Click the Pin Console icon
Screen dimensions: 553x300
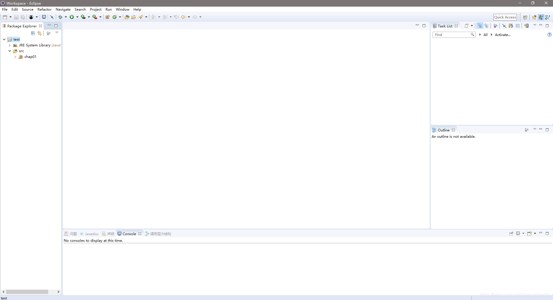pyautogui.click(x=511, y=233)
